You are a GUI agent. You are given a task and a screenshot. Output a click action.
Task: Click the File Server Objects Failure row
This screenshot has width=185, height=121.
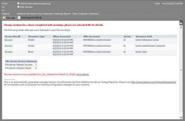point(21,68)
